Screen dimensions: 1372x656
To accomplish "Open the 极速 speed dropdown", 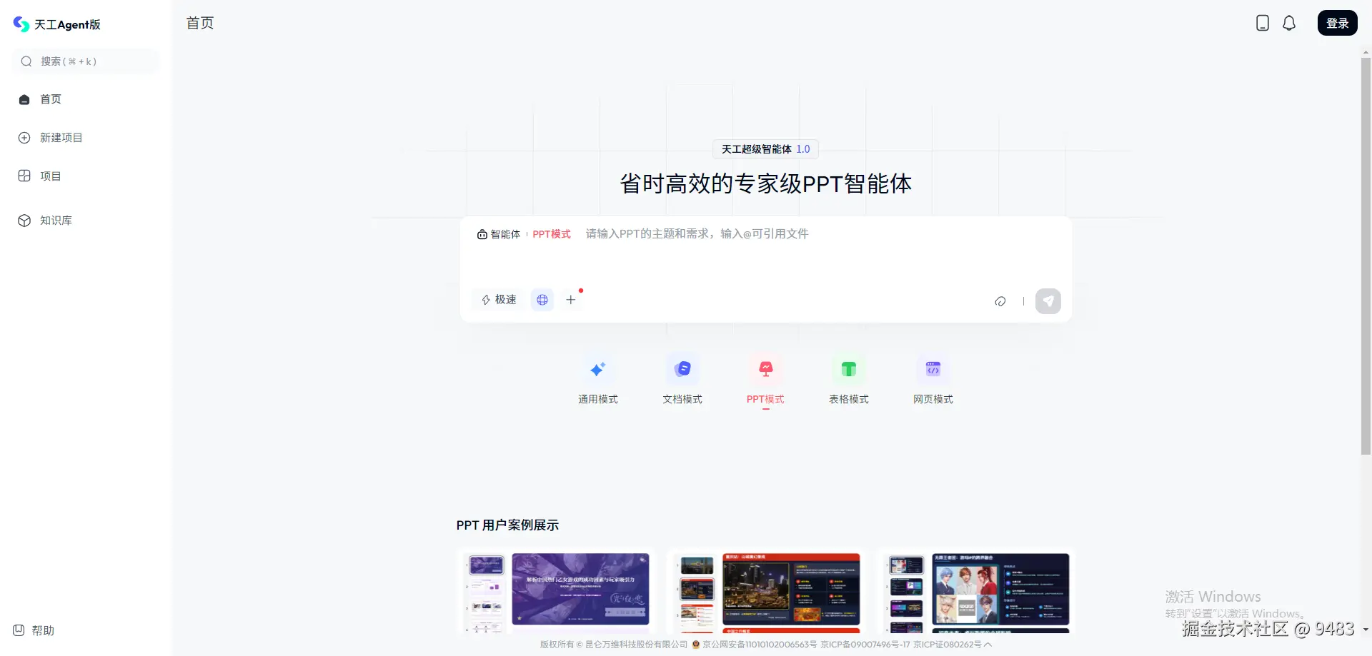I will pos(499,300).
